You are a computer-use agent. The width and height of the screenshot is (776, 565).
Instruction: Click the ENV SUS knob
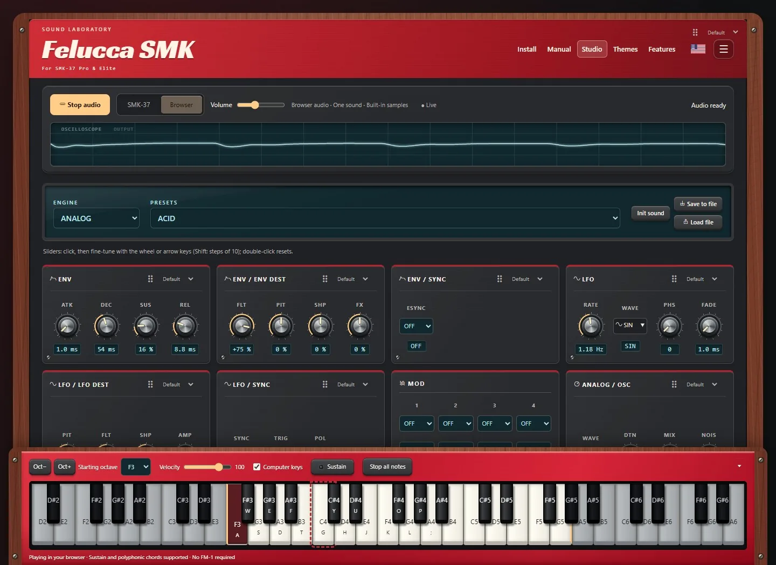145,326
